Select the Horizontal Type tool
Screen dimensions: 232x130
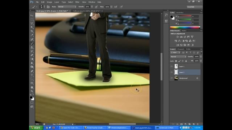pos(32,75)
